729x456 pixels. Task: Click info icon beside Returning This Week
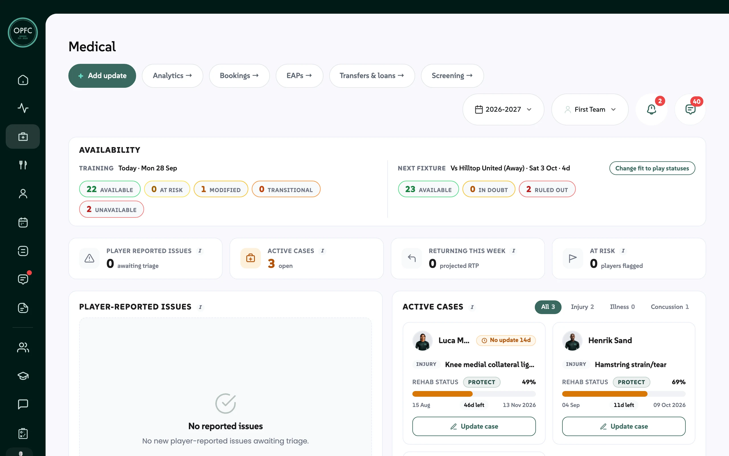514,251
